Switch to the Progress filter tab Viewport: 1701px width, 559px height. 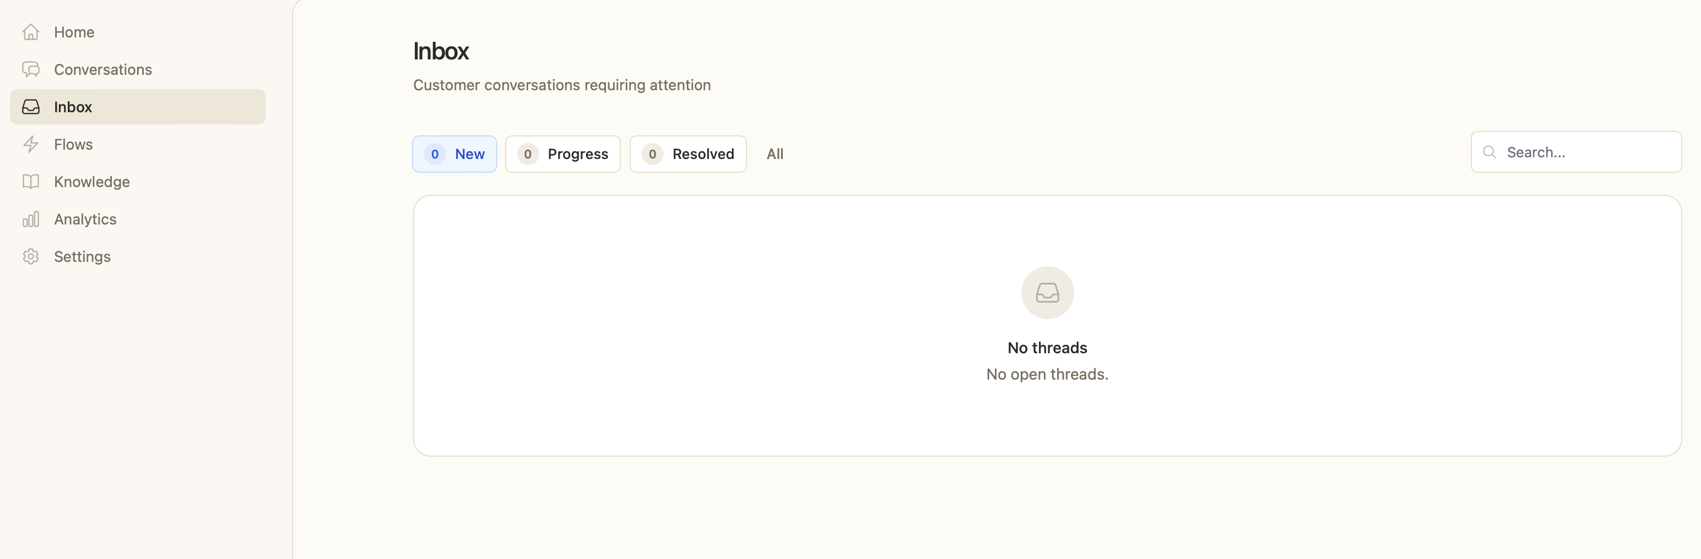pos(562,154)
